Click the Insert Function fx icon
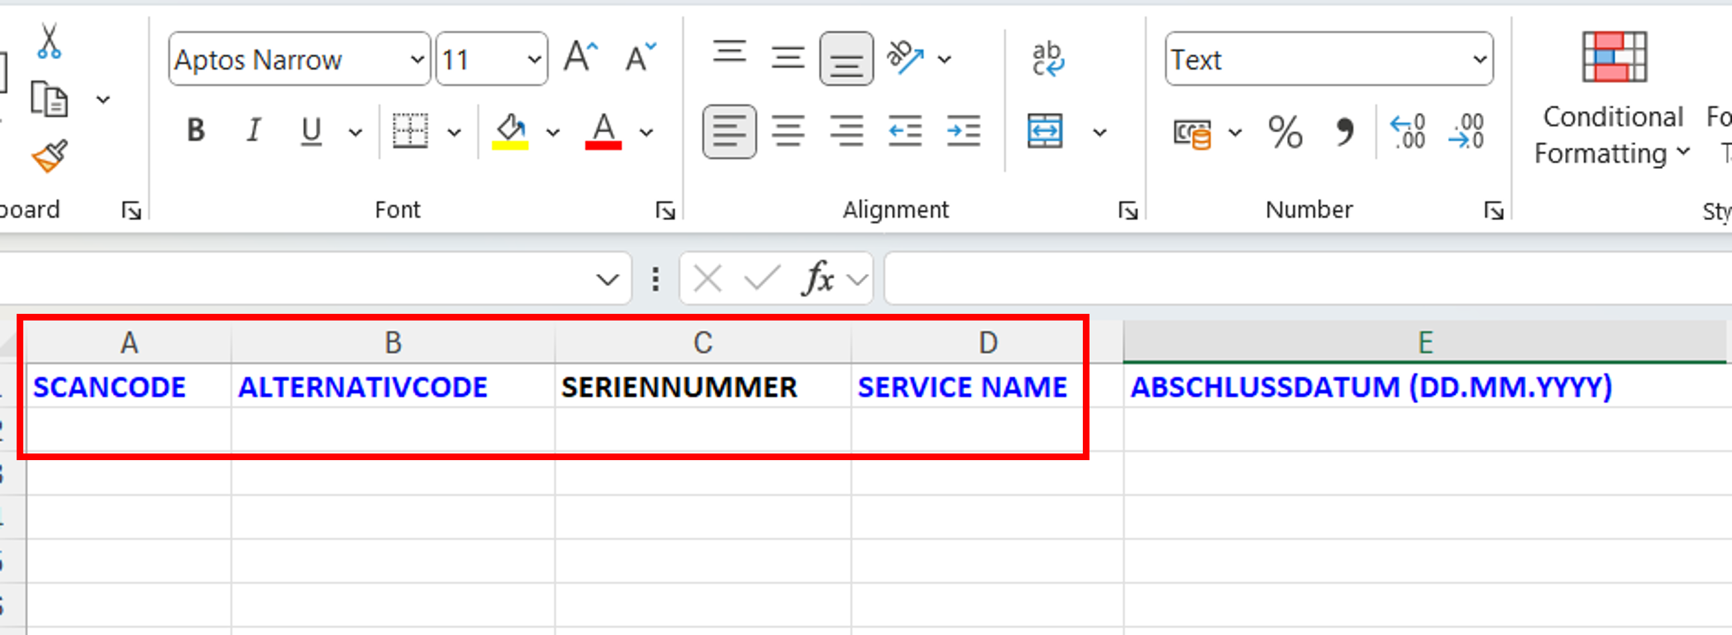This screenshot has height=635, width=1732. 818,278
